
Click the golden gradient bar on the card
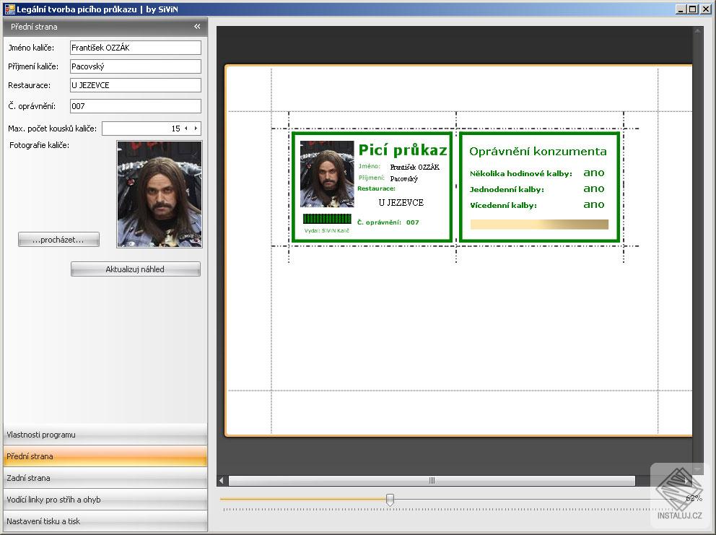pos(539,225)
